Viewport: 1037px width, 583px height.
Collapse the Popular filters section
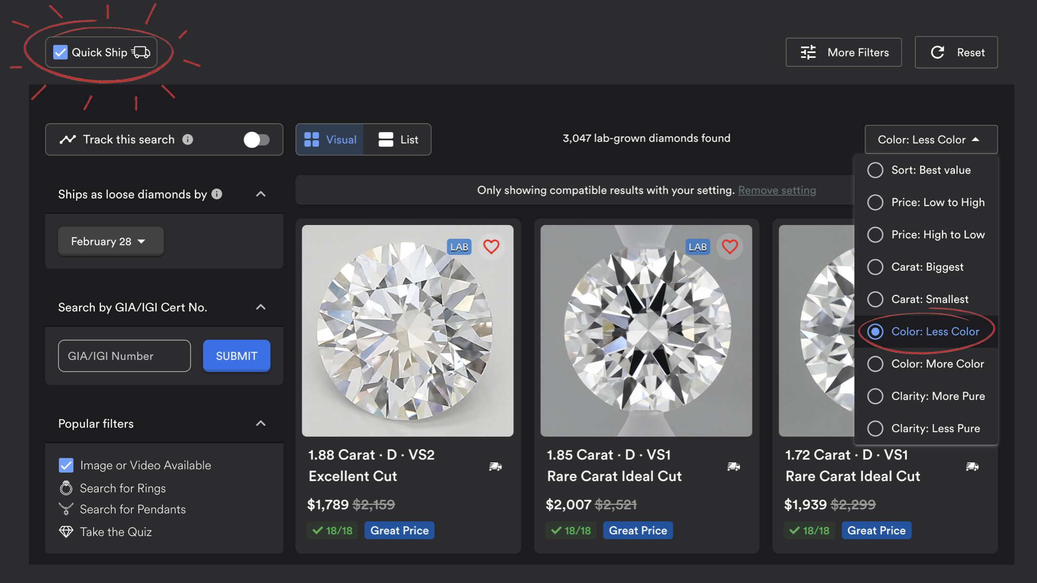tap(261, 423)
